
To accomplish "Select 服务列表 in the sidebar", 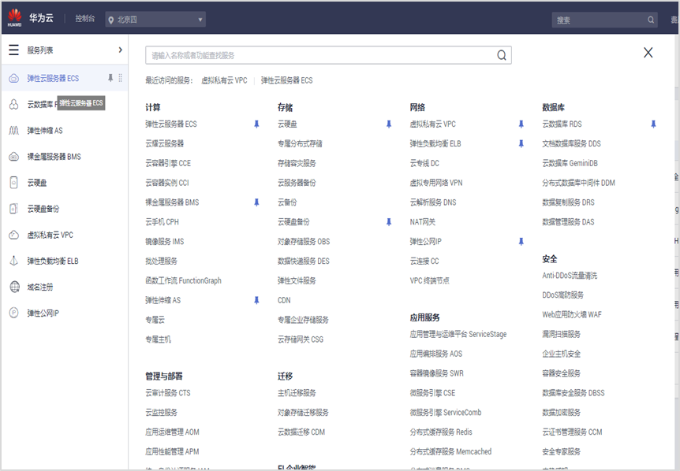I will (x=40, y=50).
